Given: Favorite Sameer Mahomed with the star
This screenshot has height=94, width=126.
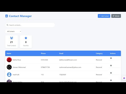Looking at the screenshot, I should pos(111,66).
